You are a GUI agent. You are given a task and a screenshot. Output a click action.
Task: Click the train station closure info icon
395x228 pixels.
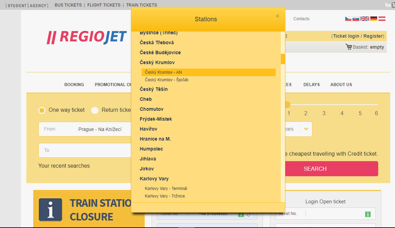point(50,209)
